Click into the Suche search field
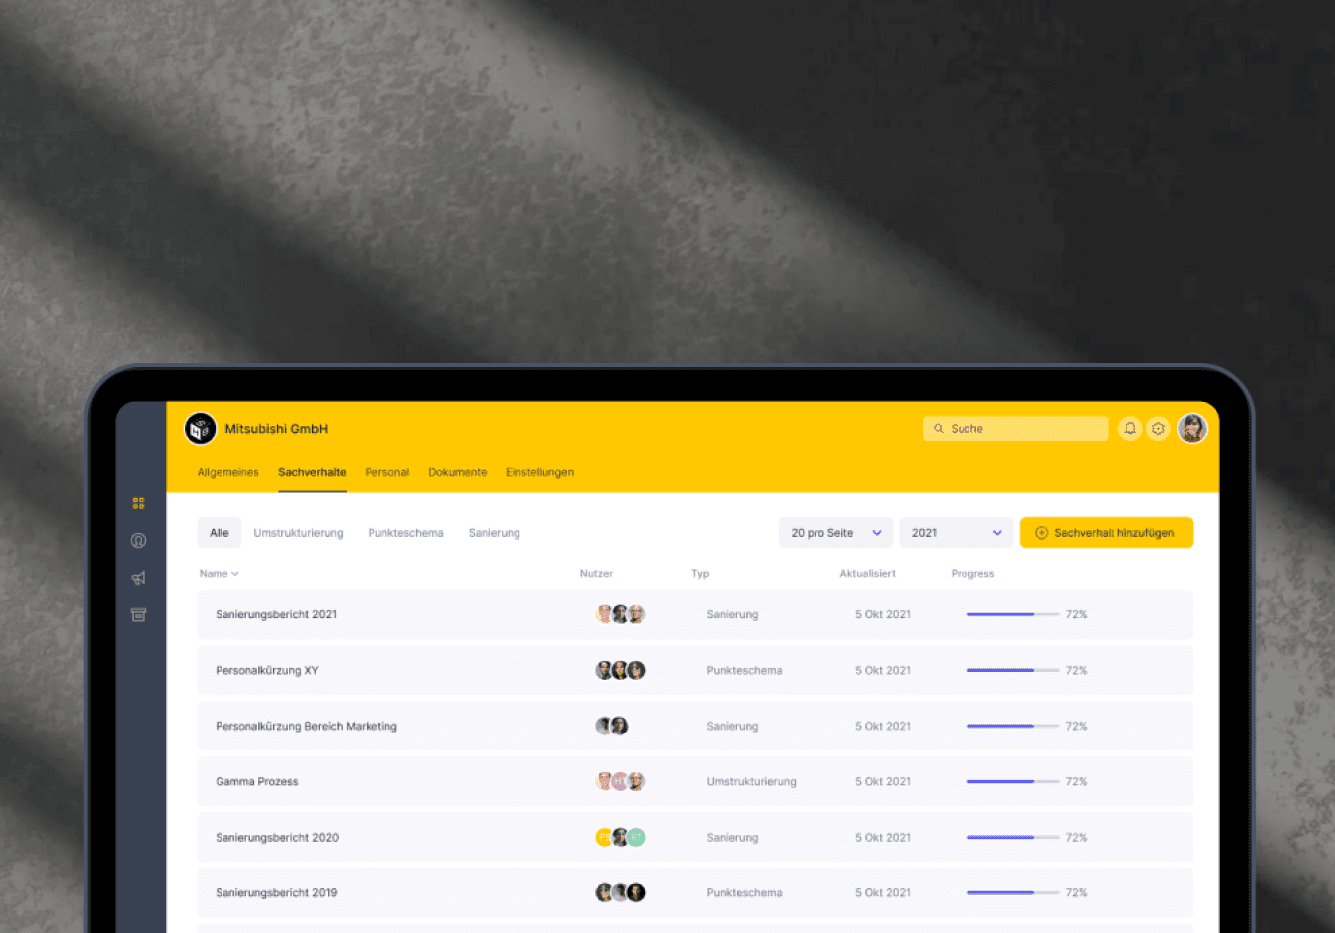Screen dimensions: 1335x933 tap(1015, 429)
